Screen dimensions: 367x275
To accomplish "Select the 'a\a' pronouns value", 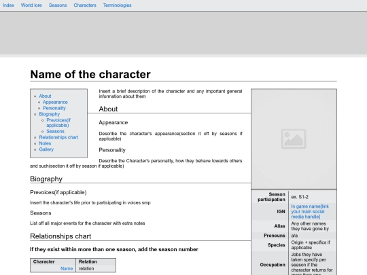I will [294, 236].
